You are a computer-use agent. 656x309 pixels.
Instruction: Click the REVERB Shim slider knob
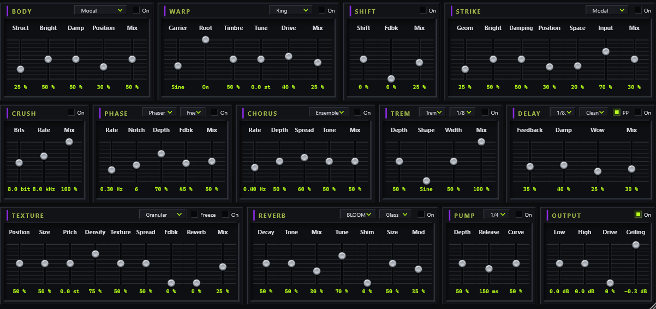point(367,283)
